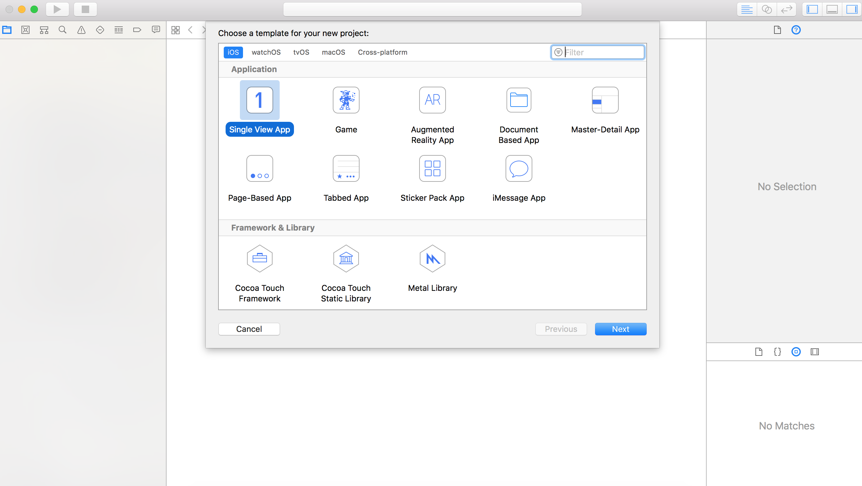Open the Object Library icon

tap(796, 351)
